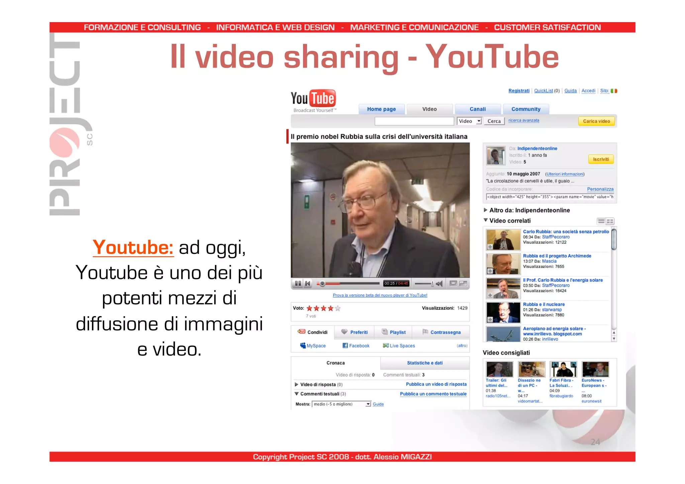This screenshot has width=685, height=484.
Task: Click the Registrati link
Action: [519, 91]
